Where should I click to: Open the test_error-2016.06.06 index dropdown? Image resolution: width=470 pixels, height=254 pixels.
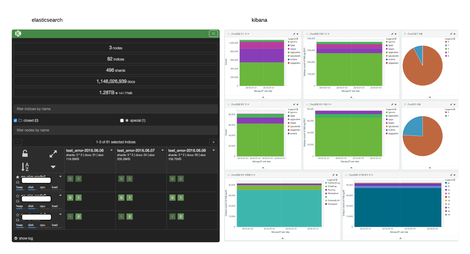click(111, 150)
